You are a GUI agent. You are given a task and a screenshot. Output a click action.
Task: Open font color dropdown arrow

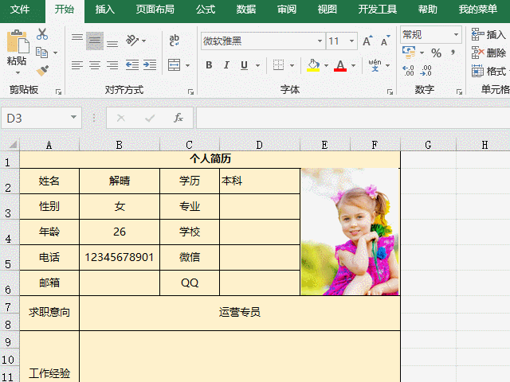pyautogui.click(x=354, y=65)
